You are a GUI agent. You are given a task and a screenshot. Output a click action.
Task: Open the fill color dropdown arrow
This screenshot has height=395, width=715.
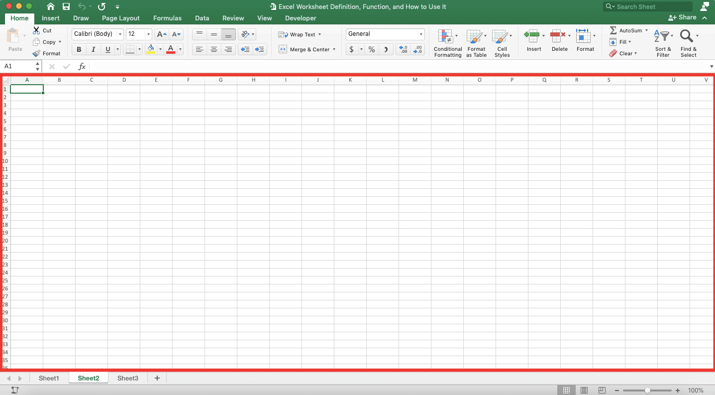pos(160,49)
